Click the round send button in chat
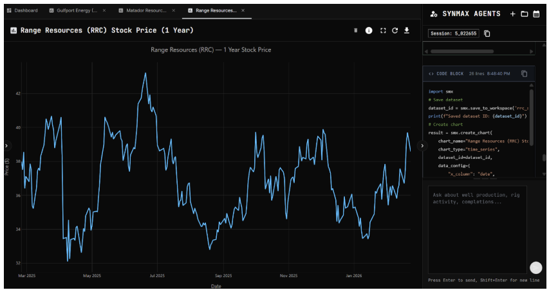 click(535, 267)
